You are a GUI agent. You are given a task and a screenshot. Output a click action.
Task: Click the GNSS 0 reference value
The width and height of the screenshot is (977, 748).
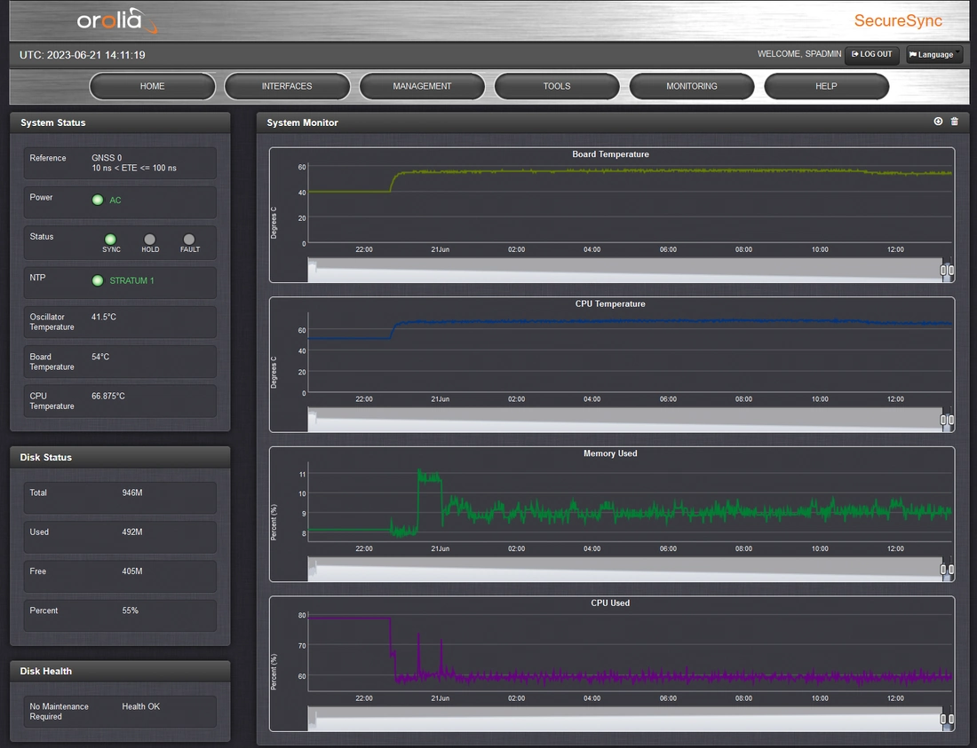pos(107,158)
